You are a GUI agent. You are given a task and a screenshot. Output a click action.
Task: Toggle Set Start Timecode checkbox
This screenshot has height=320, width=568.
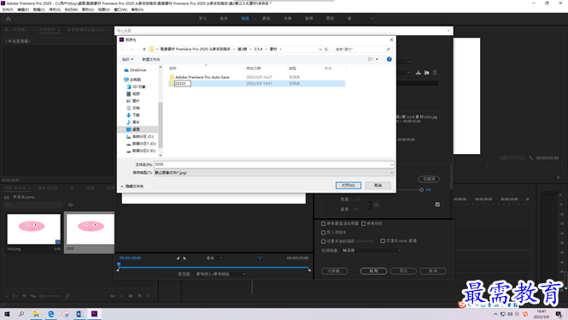(323, 241)
